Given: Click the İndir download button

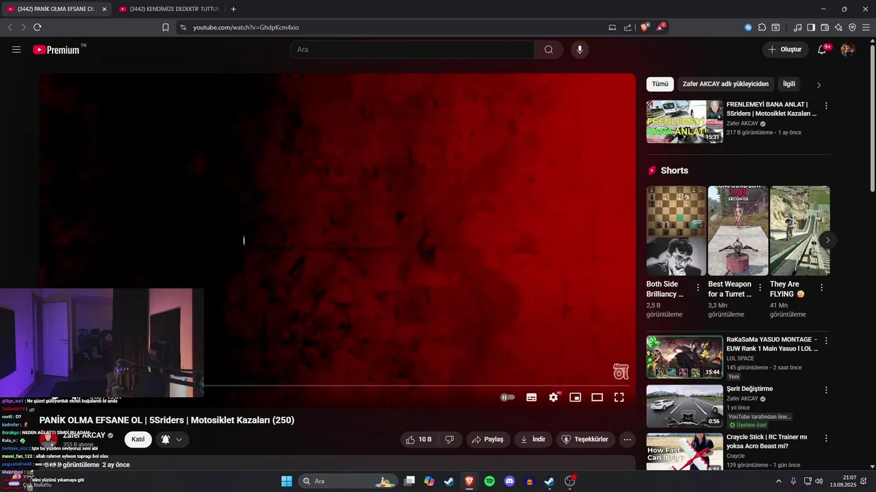Looking at the screenshot, I should 533,439.
